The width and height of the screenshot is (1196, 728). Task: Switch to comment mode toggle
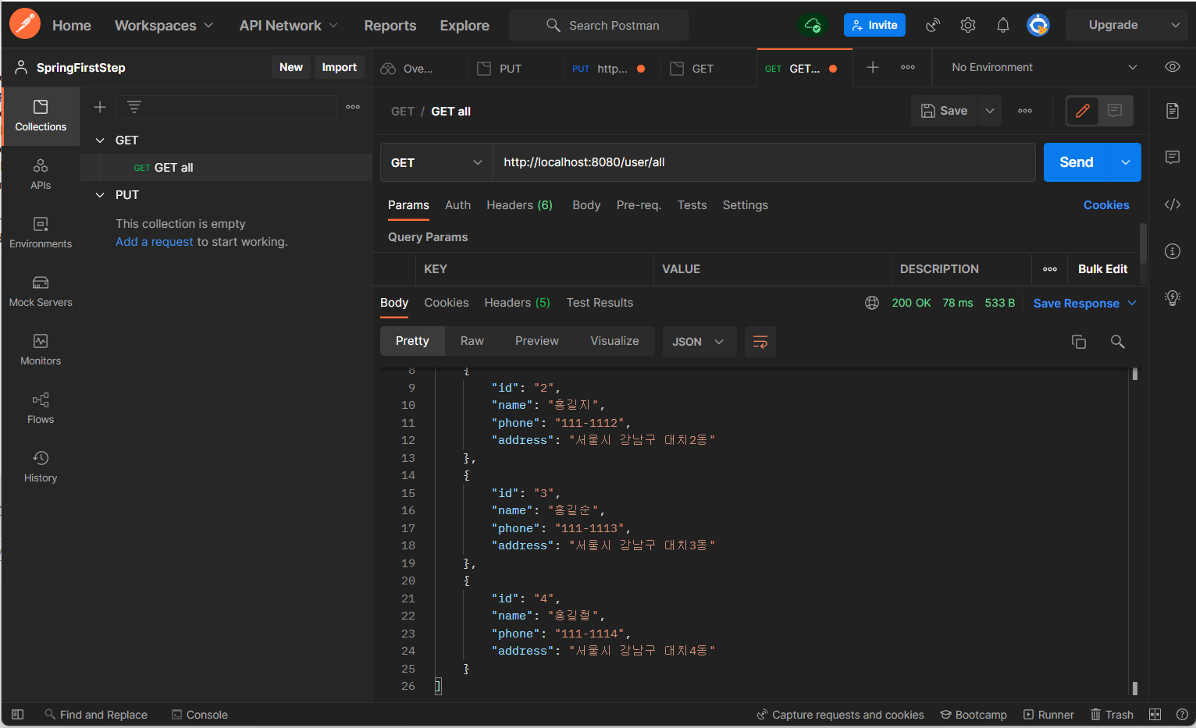pyautogui.click(x=1115, y=111)
